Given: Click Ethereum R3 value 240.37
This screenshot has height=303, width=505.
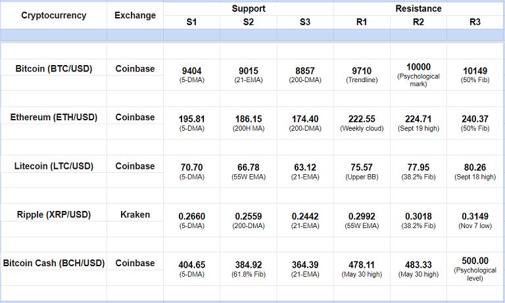Looking at the screenshot, I should coord(475,118).
